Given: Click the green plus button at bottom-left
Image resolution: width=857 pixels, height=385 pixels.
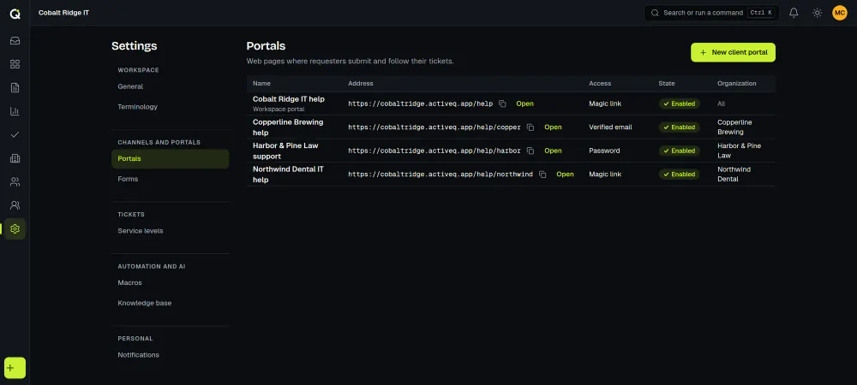Looking at the screenshot, I should tap(15, 368).
